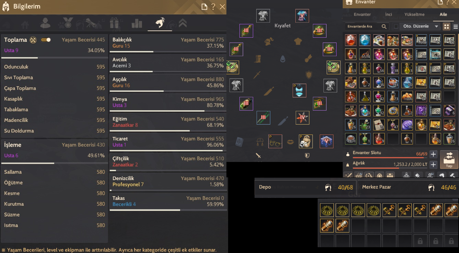Click the Envanterde Ara search field

pos(364,26)
